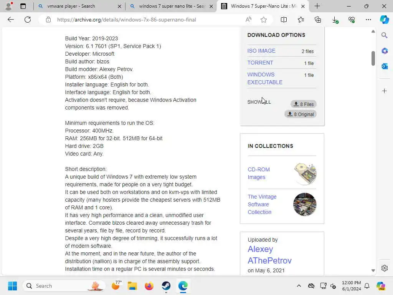This screenshot has width=393, height=295.
Task: Open sidebar search icon
Action: coord(384,35)
